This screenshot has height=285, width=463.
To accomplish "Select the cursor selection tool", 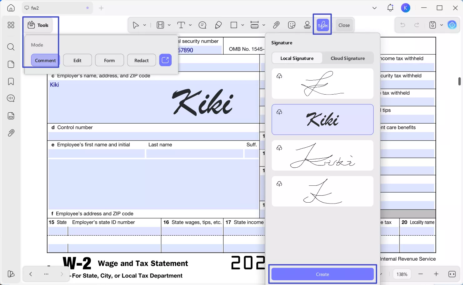I will 136,25.
